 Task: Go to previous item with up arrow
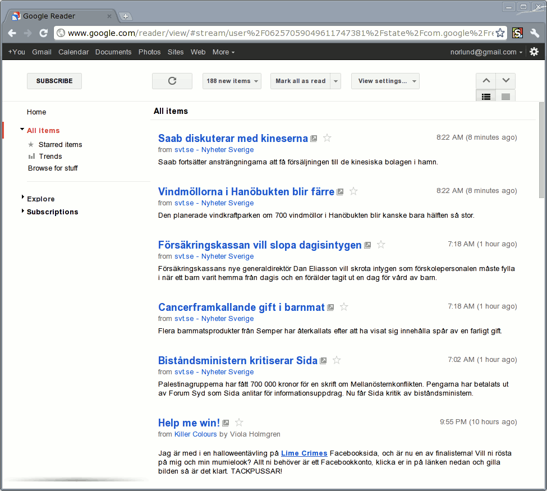486,81
